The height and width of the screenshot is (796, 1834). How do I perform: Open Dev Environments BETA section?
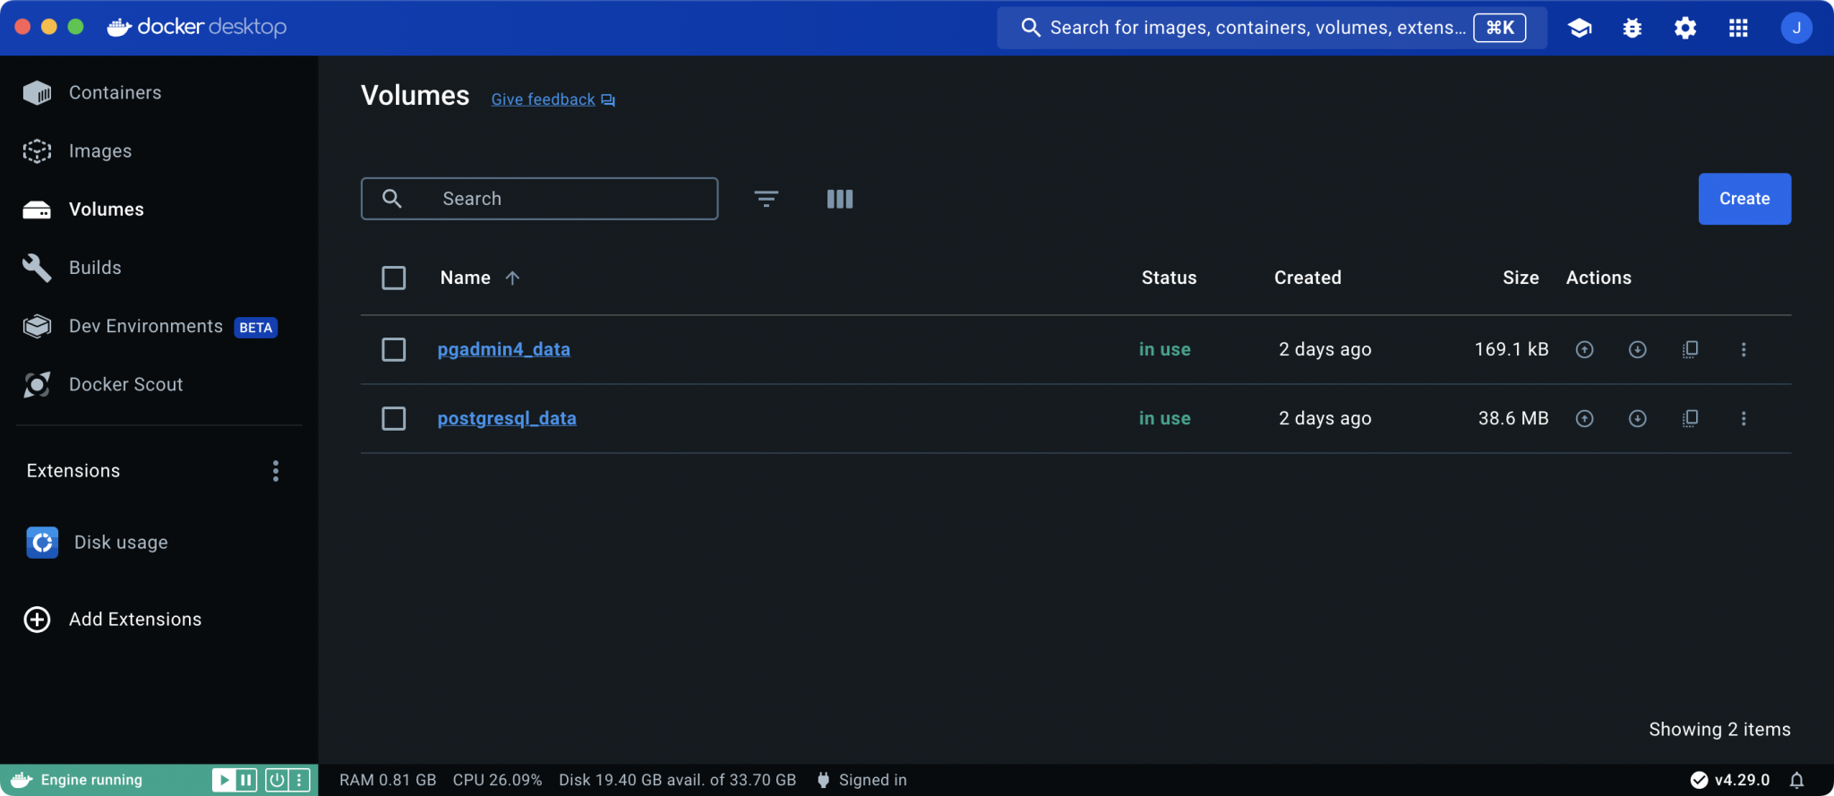pos(150,326)
